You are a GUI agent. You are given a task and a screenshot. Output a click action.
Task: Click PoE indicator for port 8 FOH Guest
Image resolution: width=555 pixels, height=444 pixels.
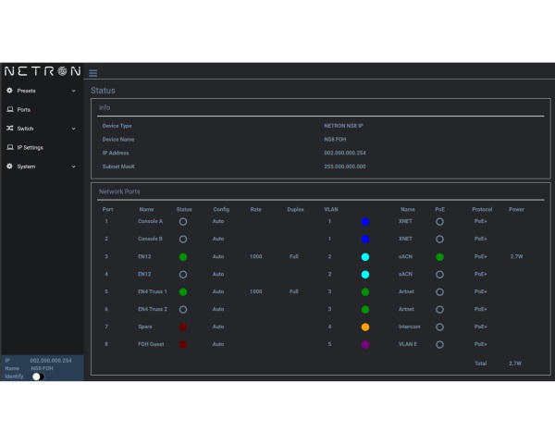pos(439,344)
